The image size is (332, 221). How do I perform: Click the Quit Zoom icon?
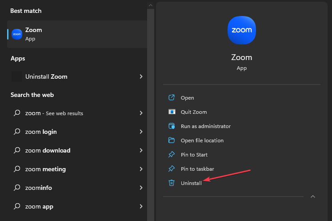pos(172,112)
